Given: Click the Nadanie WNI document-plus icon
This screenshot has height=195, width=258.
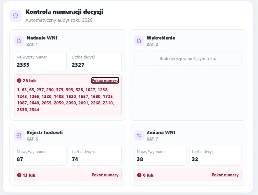Looking at the screenshot, I should click(19, 41).
